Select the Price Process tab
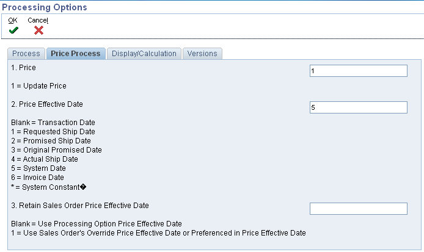This screenshot has height=252, width=424. click(76, 54)
